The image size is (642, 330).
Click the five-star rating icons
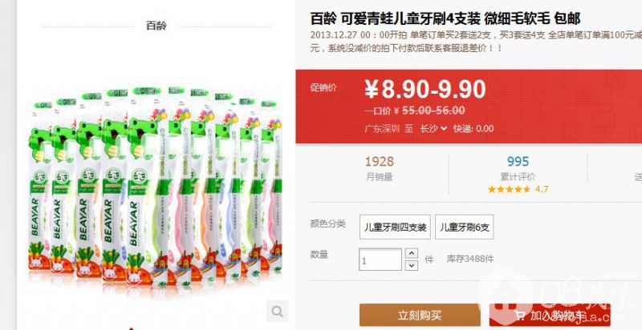click(509, 190)
